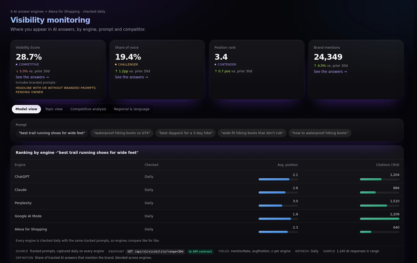Switch to the Model view tab
The height and width of the screenshot is (263, 417).
pyautogui.click(x=26, y=109)
